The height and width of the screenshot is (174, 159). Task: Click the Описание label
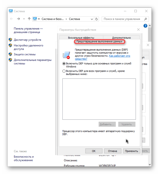[71, 160]
